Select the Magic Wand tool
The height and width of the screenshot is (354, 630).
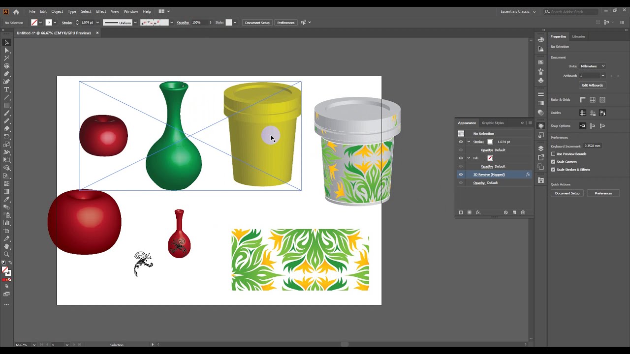(x=6, y=58)
